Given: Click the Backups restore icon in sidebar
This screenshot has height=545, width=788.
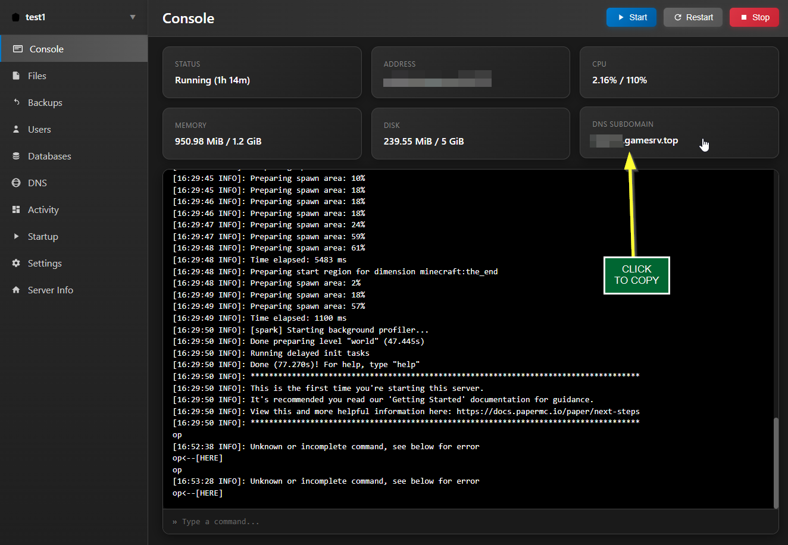Looking at the screenshot, I should (x=16, y=102).
